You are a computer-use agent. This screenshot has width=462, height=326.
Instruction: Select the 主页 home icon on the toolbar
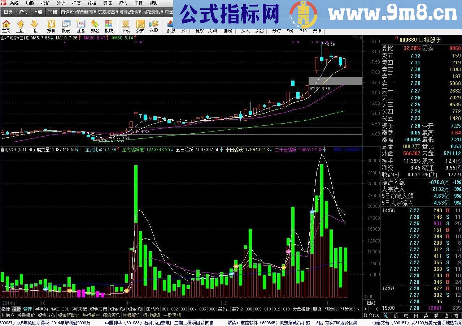[6, 25]
